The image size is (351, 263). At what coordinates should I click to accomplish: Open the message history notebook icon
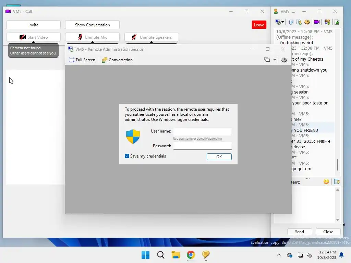click(x=291, y=22)
